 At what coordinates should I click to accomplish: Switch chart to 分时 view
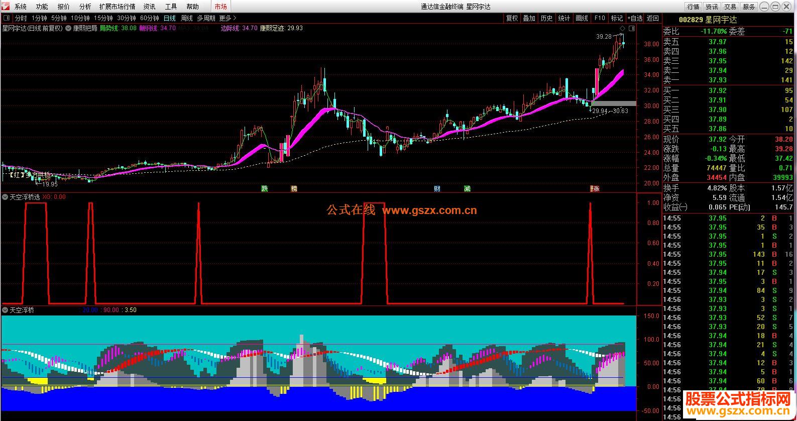click(x=21, y=18)
